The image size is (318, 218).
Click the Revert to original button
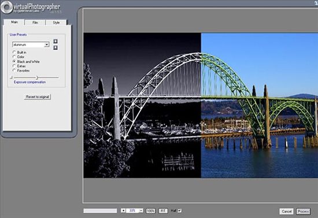pyautogui.click(x=38, y=97)
